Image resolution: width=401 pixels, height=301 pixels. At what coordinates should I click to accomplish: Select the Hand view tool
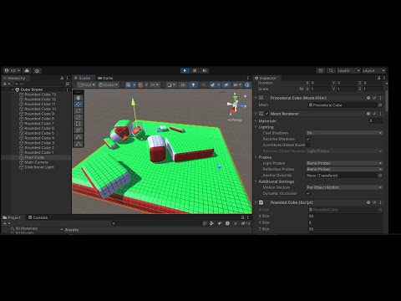pos(79,98)
